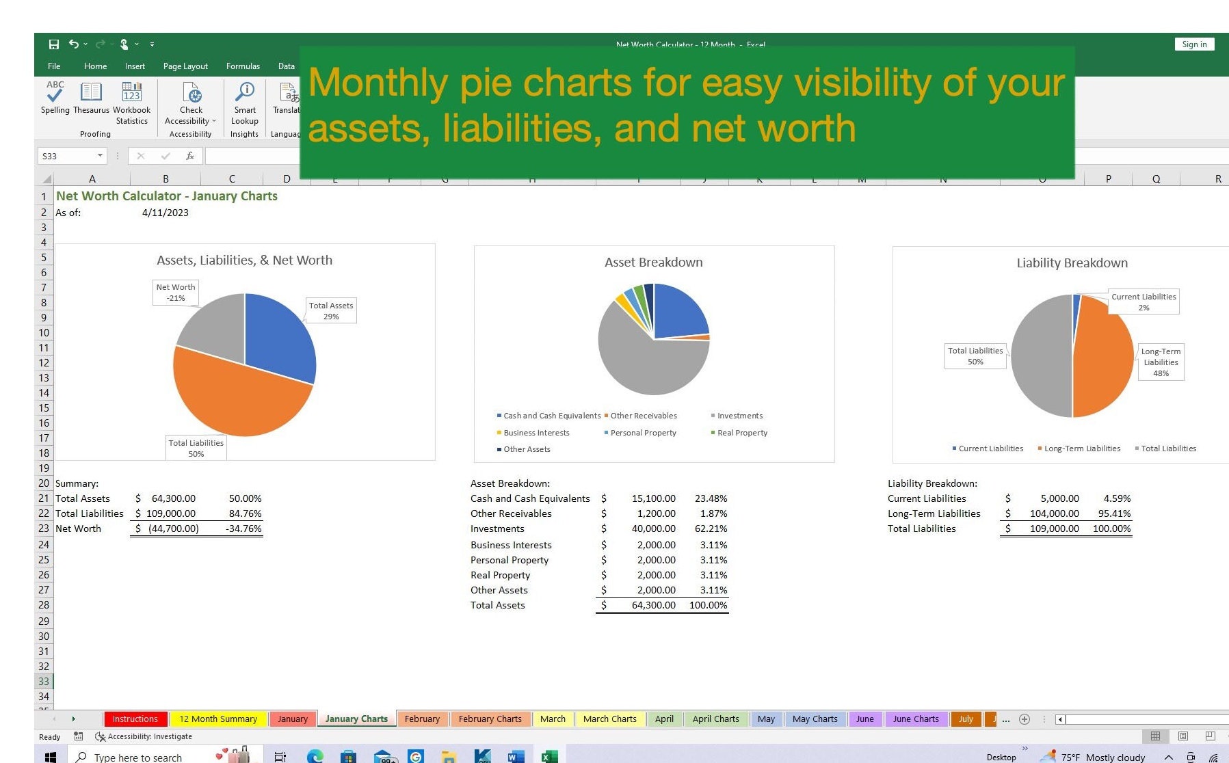
Task: Switch to the Formulas ribbon tab
Action: click(x=243, y=66)
